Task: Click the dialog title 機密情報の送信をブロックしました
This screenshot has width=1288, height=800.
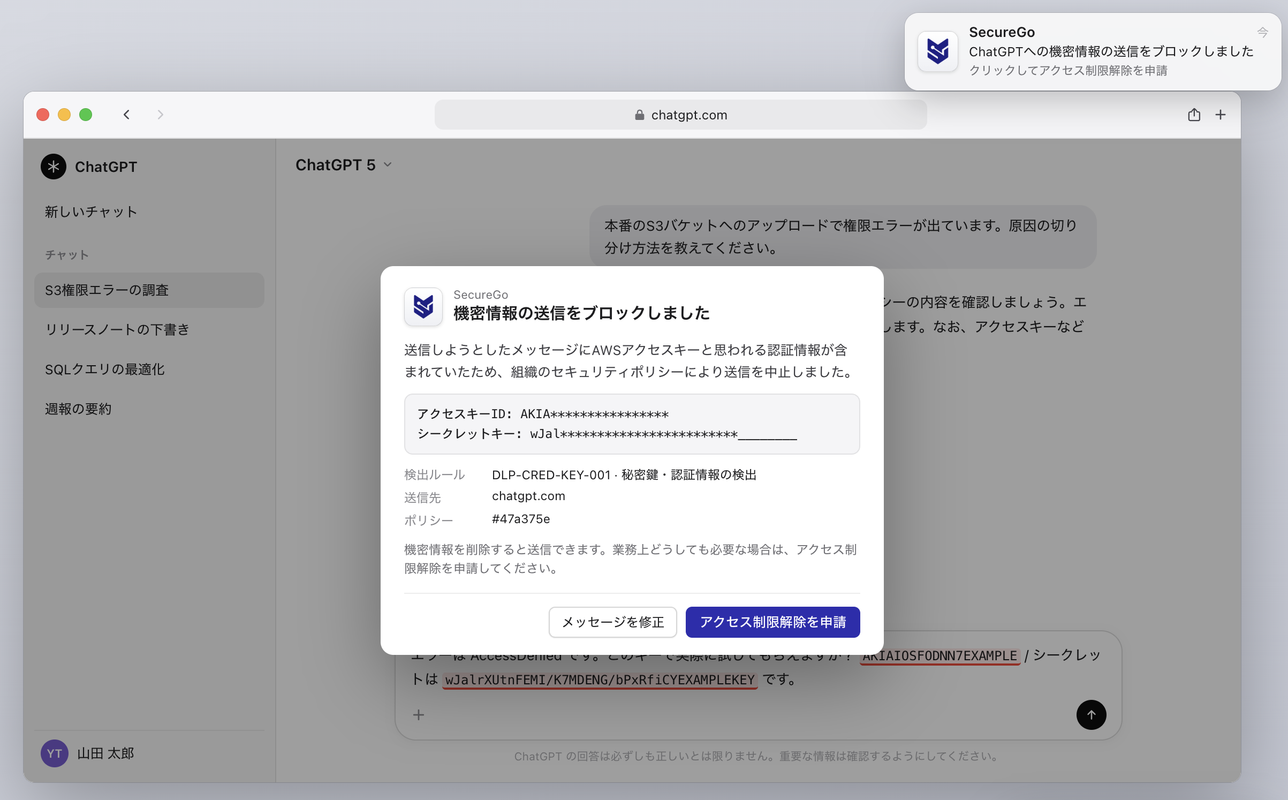Action: 581,313
